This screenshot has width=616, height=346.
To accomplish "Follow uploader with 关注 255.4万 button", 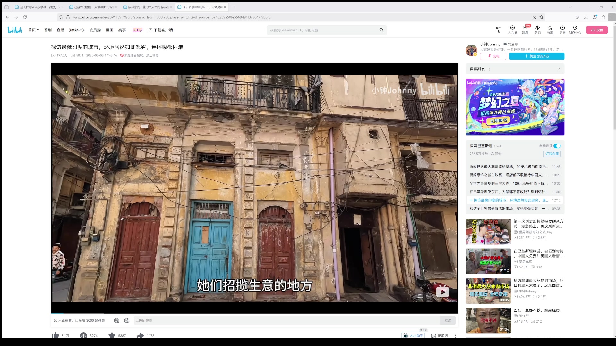I will click(x=536, y=56).
